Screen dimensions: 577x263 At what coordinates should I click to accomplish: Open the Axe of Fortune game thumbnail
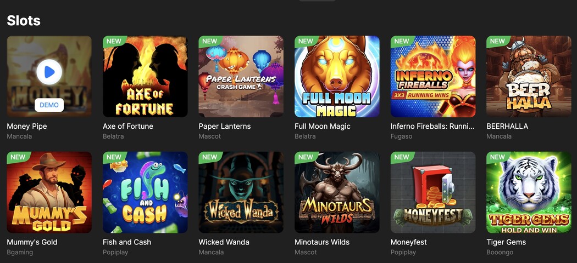pos(145,77)
